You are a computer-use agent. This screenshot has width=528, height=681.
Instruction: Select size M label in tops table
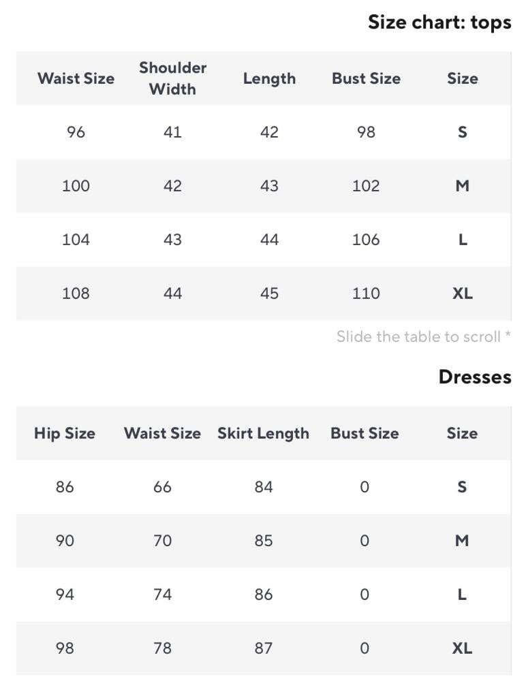click(462, 186)
